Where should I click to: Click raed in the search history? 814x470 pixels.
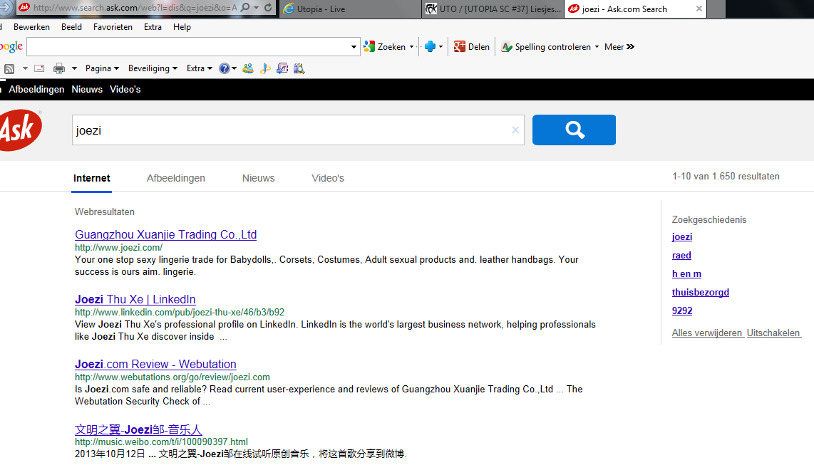(x=681, y=255)
